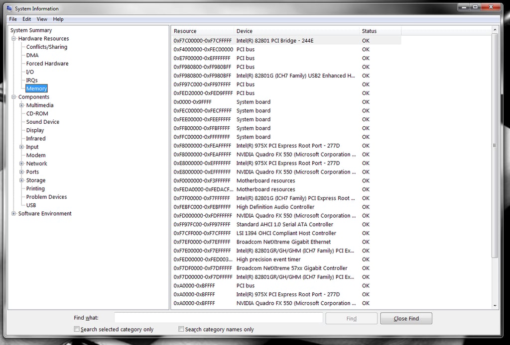Select the 0x0000-0x9FFFF System board row
Image resolution: width=510 pixels, height=345 pixels.
(x=286, y=102)
